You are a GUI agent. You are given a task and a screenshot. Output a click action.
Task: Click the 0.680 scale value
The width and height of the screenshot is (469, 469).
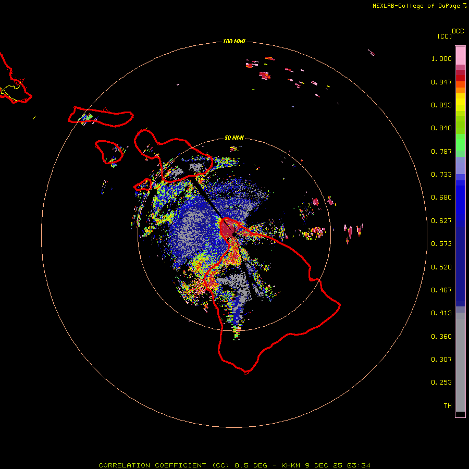441,198
